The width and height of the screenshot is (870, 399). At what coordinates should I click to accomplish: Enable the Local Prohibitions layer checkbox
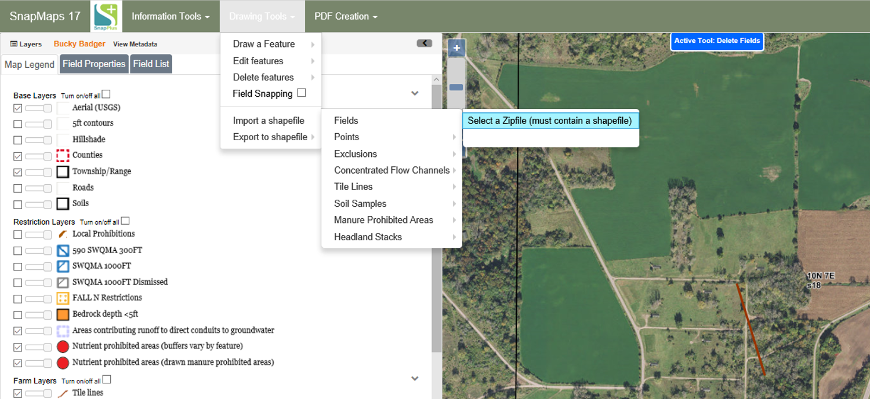[x=17, y=235]
